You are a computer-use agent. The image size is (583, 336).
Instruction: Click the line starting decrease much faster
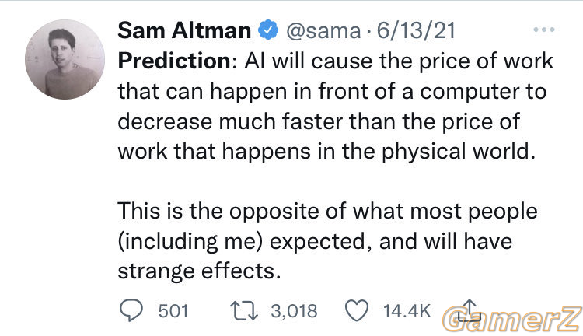(319, 122)
